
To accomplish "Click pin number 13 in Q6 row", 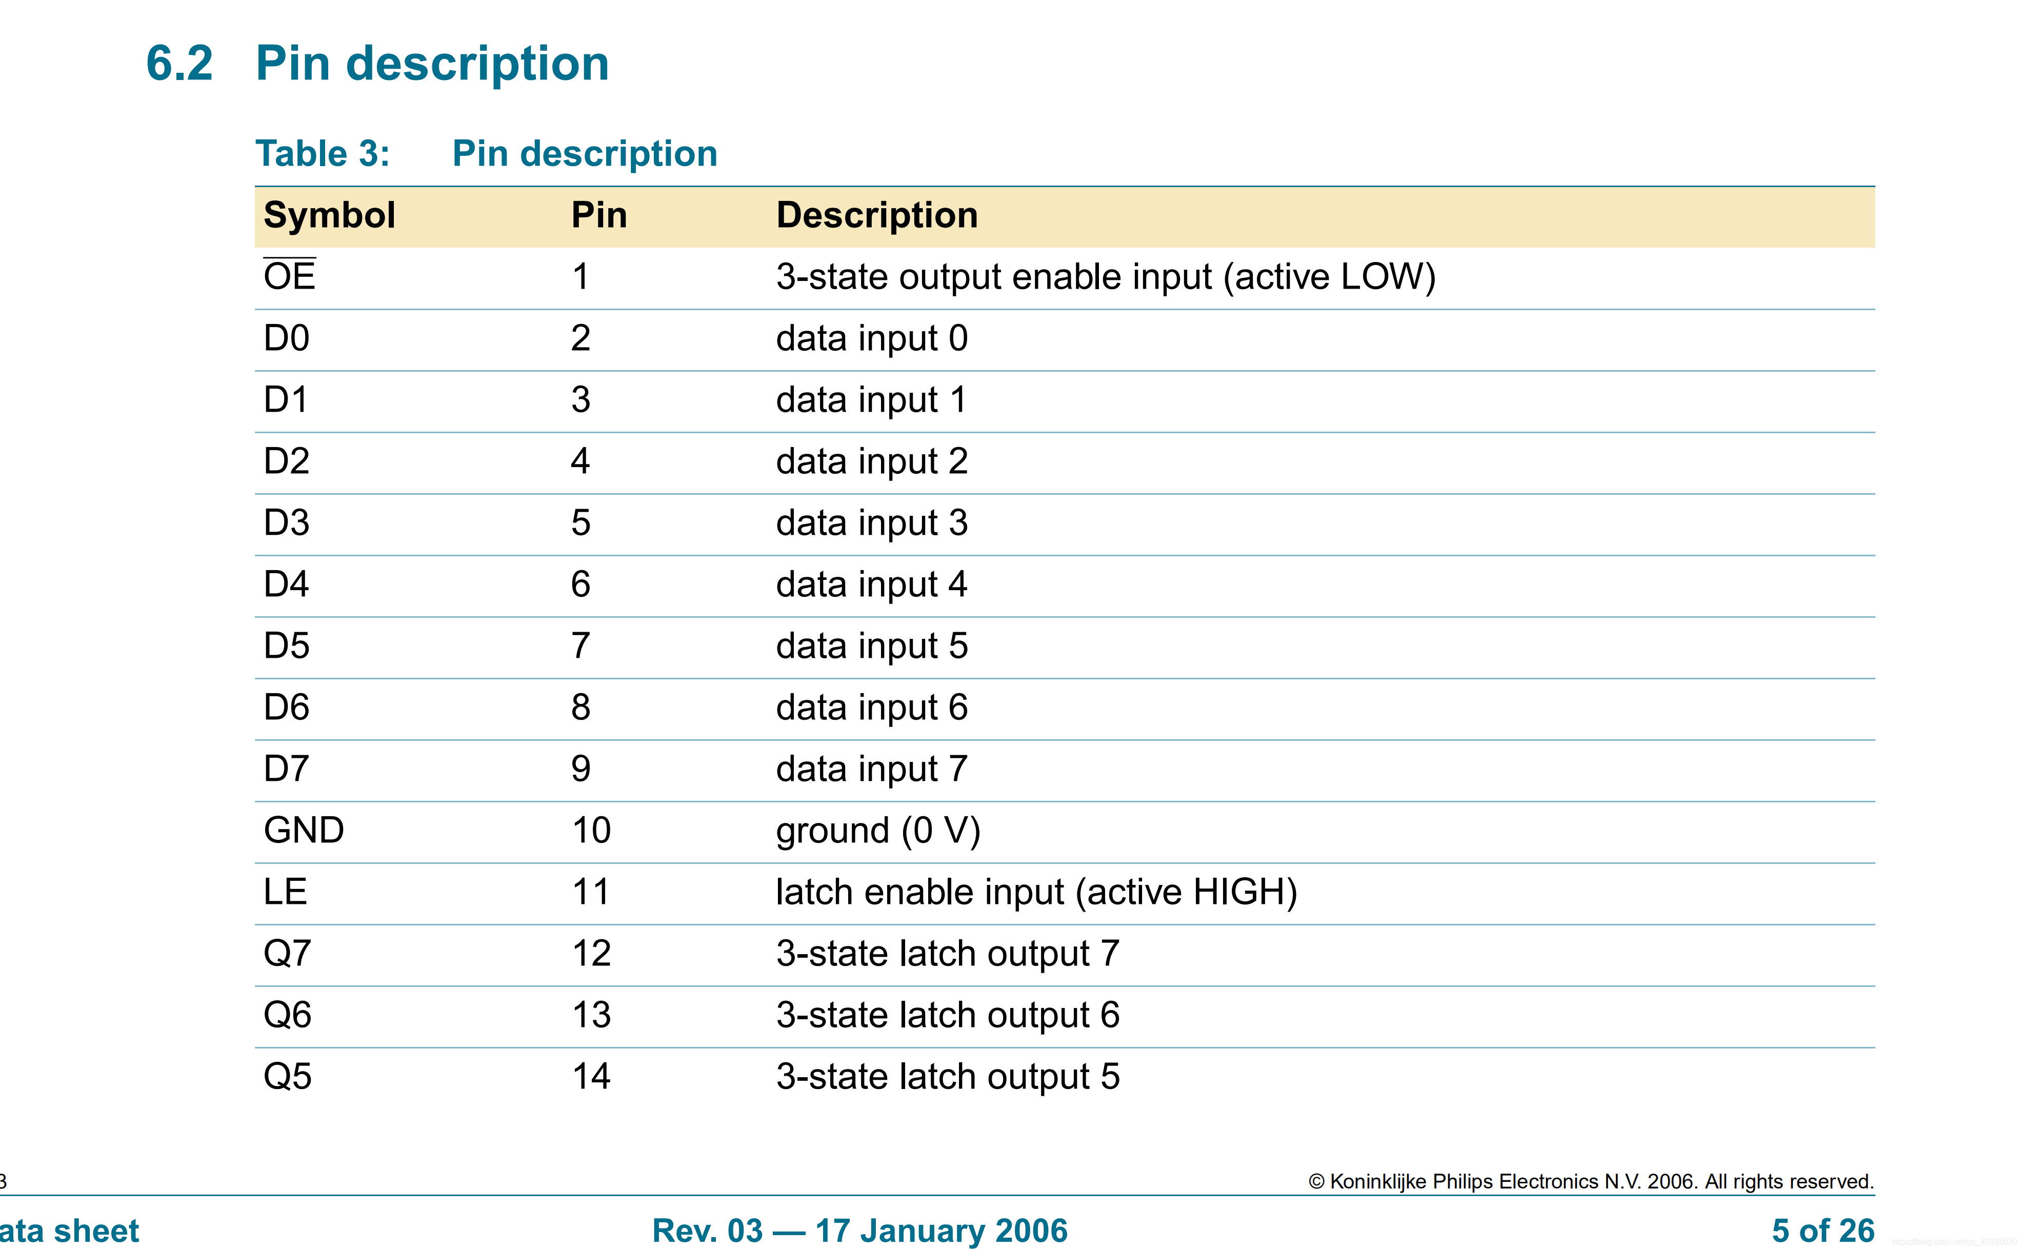I will (592, 1014).
